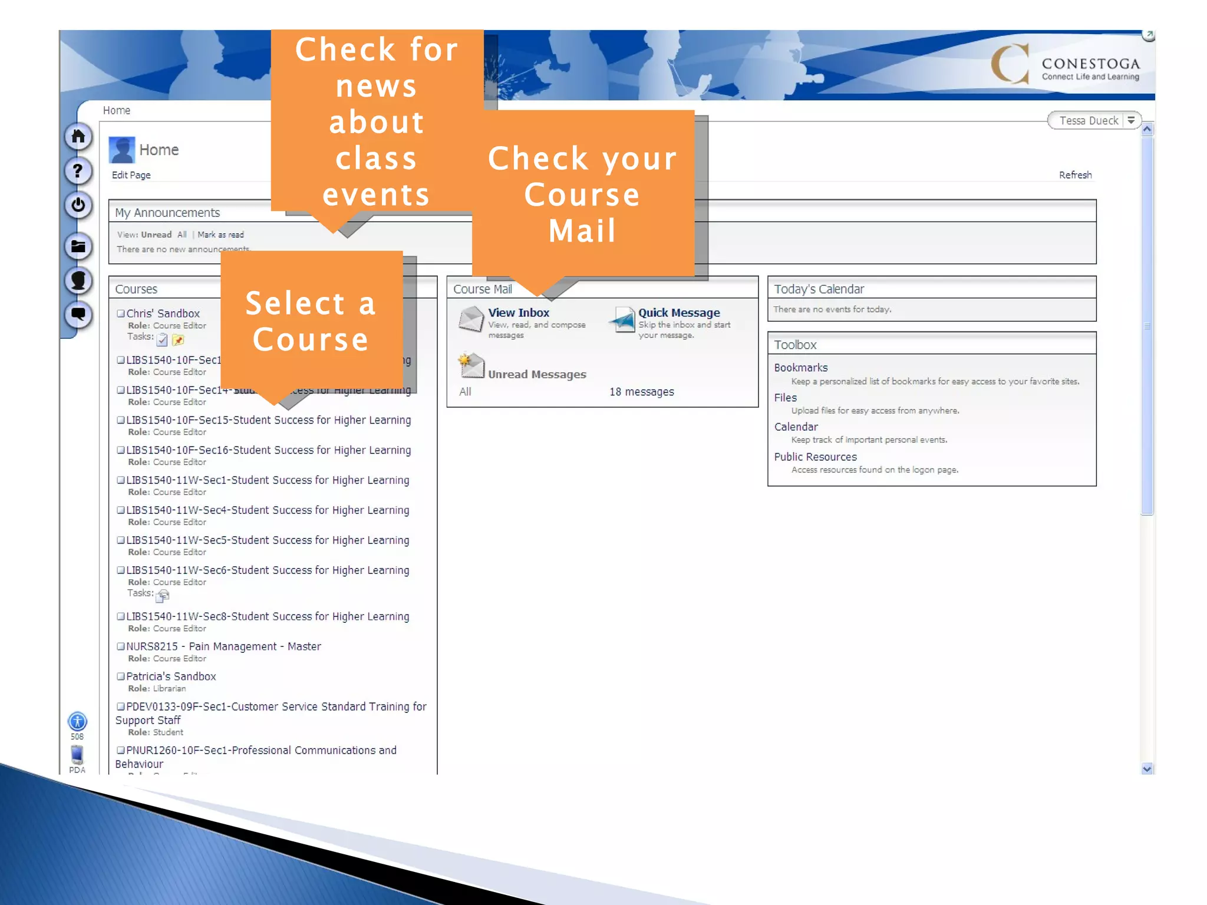Viewport: 1207px width, 905px height.
Task: Toggle LIBS1540-11W-Sec4 course checkbox
Action: (121, 510)
